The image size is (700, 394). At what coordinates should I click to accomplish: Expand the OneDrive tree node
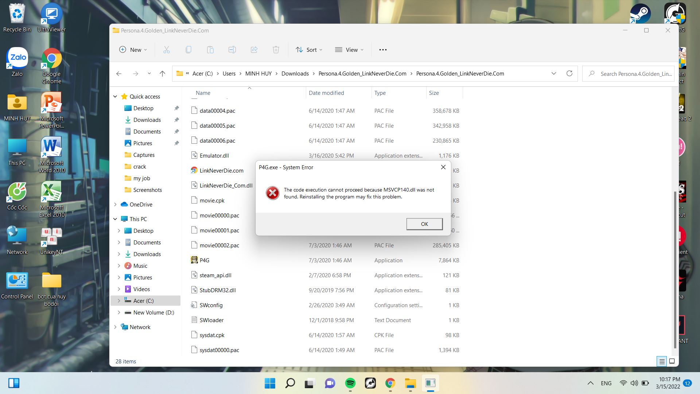115,204
